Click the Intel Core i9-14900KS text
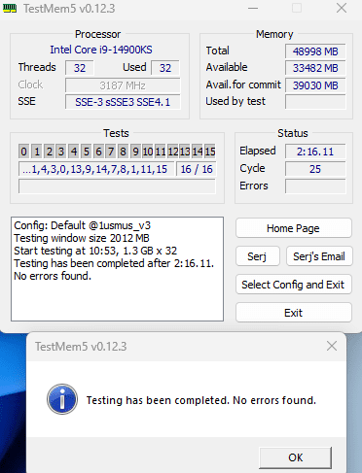 pos(101,50)
